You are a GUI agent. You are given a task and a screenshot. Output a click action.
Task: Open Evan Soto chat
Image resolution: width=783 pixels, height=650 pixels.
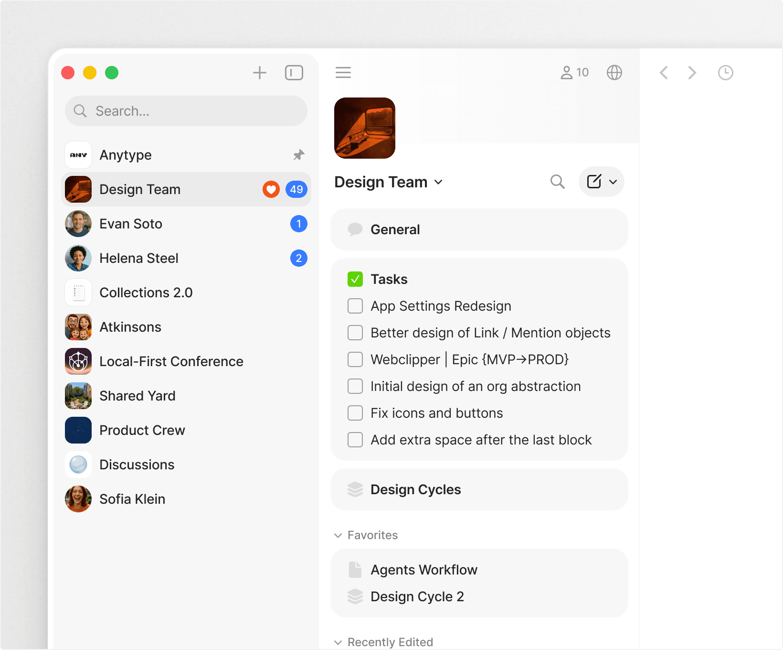(186, 224)
